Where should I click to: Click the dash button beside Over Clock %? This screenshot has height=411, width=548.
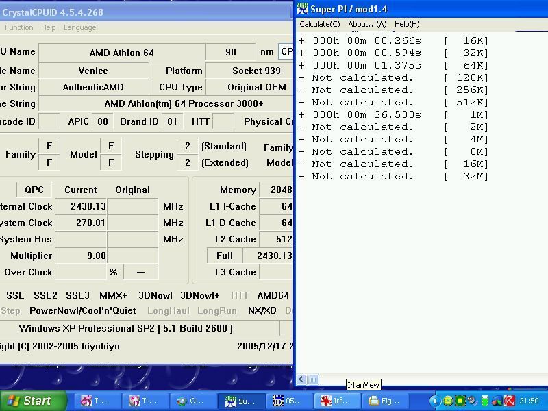[x=141, y=272]
